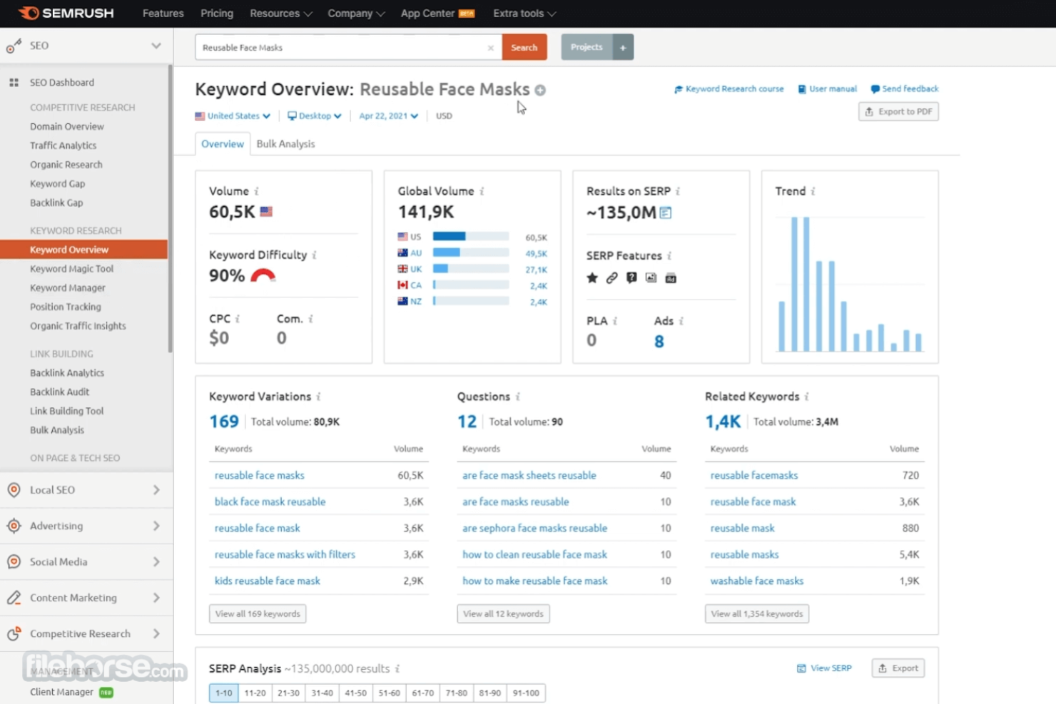Open the Extra tools dropdown
This screenshot has height=704, width=1056.
pos(524,14)
